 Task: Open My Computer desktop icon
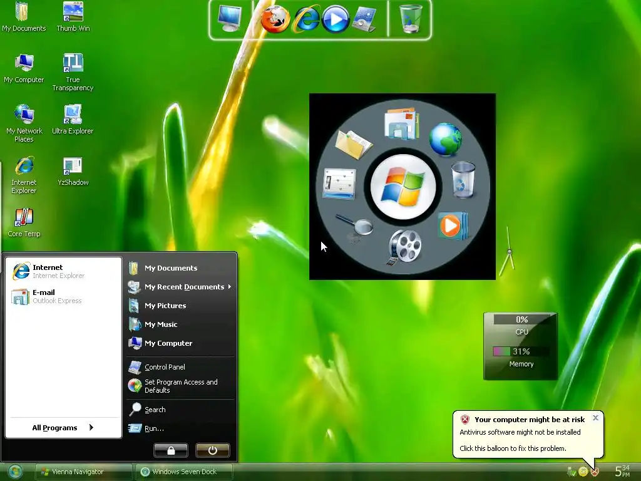(x=24, y=68)
